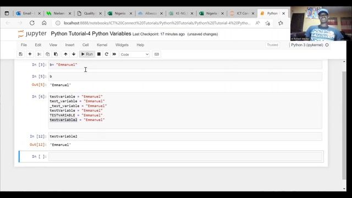Open the Cell menu
The image size is (352, 198).
point(86,45)
